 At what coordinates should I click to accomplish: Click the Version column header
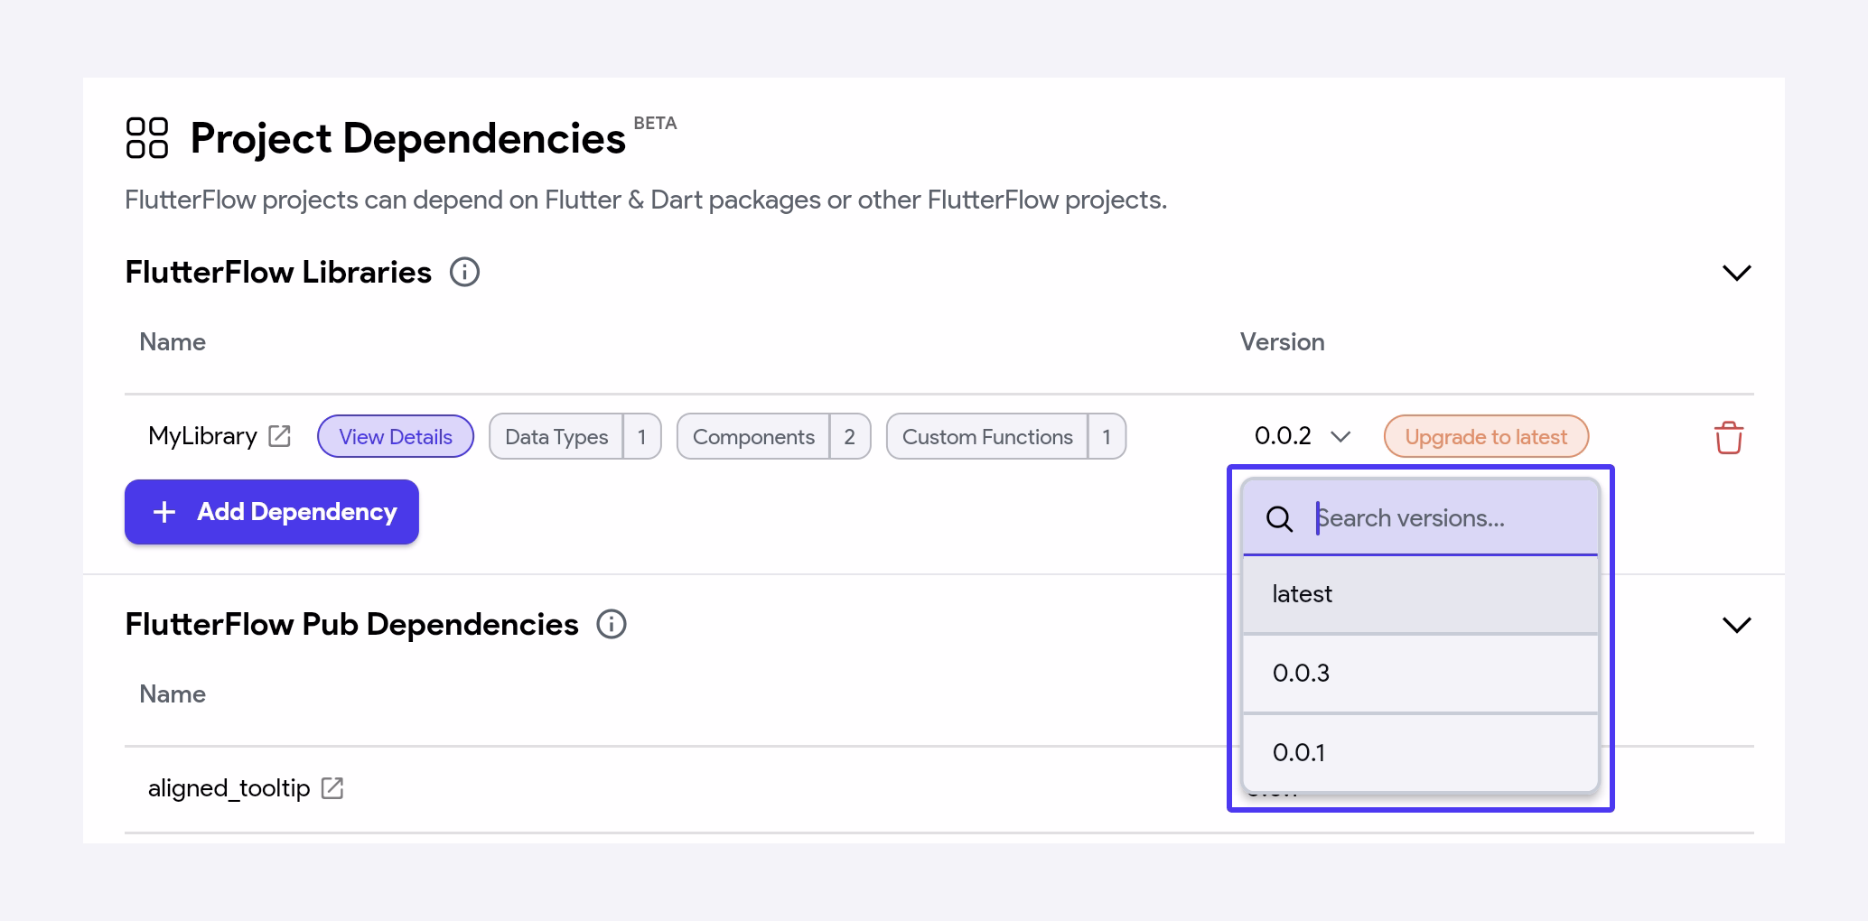point(1282,342)
